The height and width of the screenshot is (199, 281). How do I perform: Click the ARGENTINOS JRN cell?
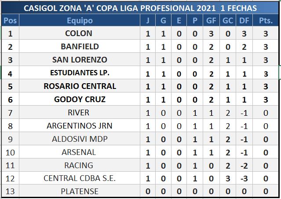click(80, 126)
